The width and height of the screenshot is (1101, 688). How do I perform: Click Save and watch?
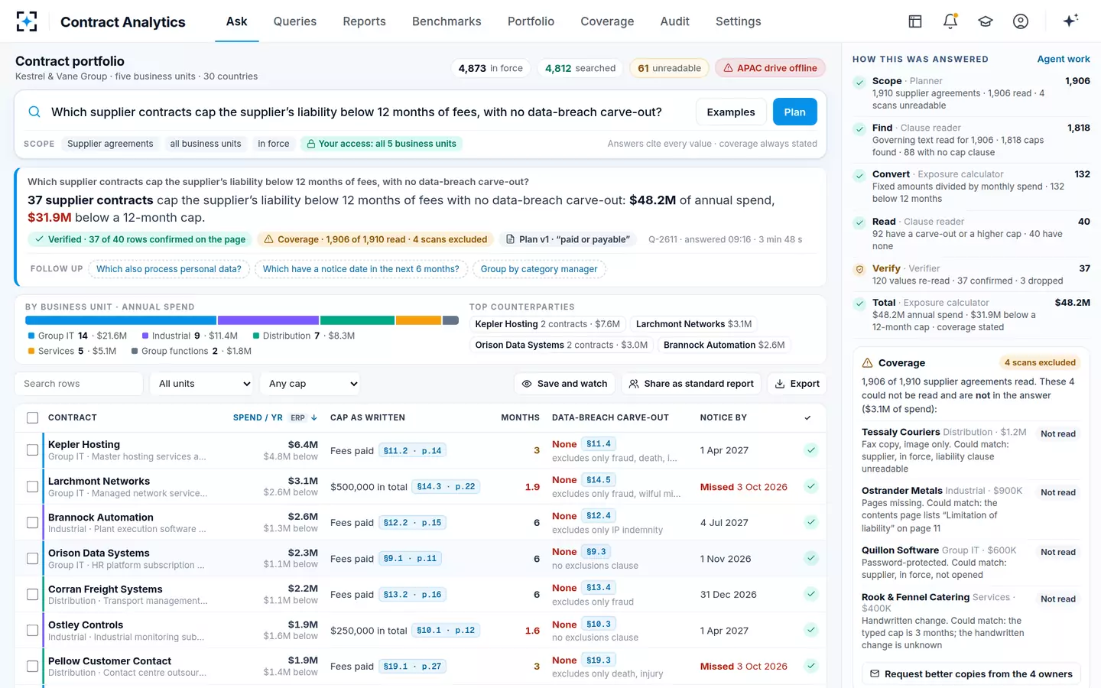[564, 384]
